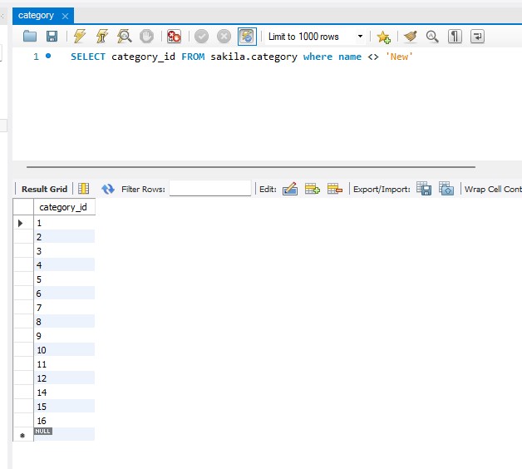Save the script with floppy disk icon
522x469 pixels.
pos(52,36)
